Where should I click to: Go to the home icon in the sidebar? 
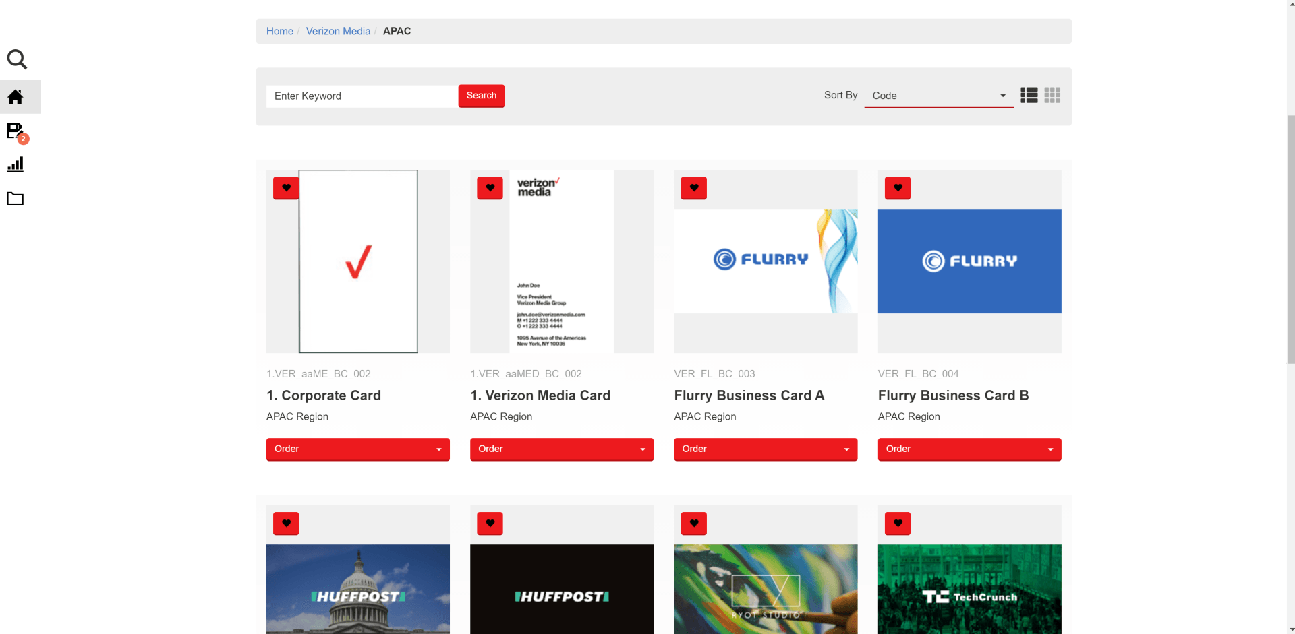(x=16, y=97)
